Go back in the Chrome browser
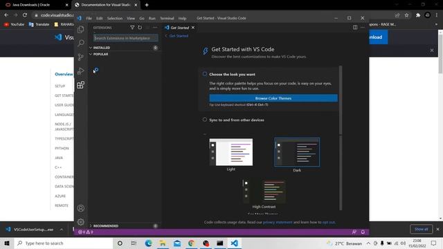This screenshot has height=249, width=443. click(6, 15)
